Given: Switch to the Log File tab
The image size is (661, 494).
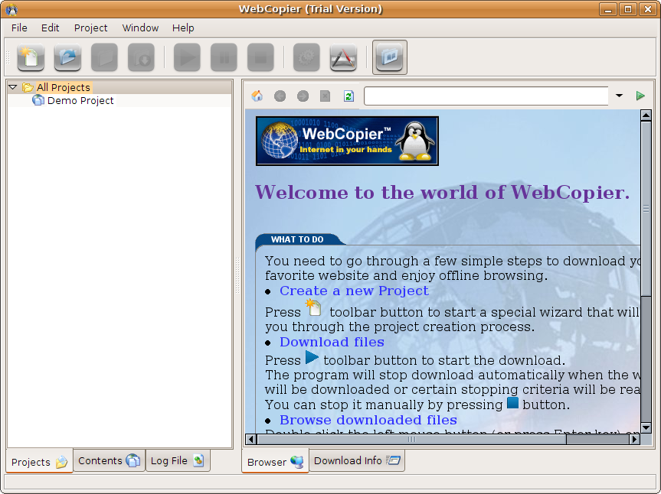Looking at the screenshot, I should click(178, 461).
